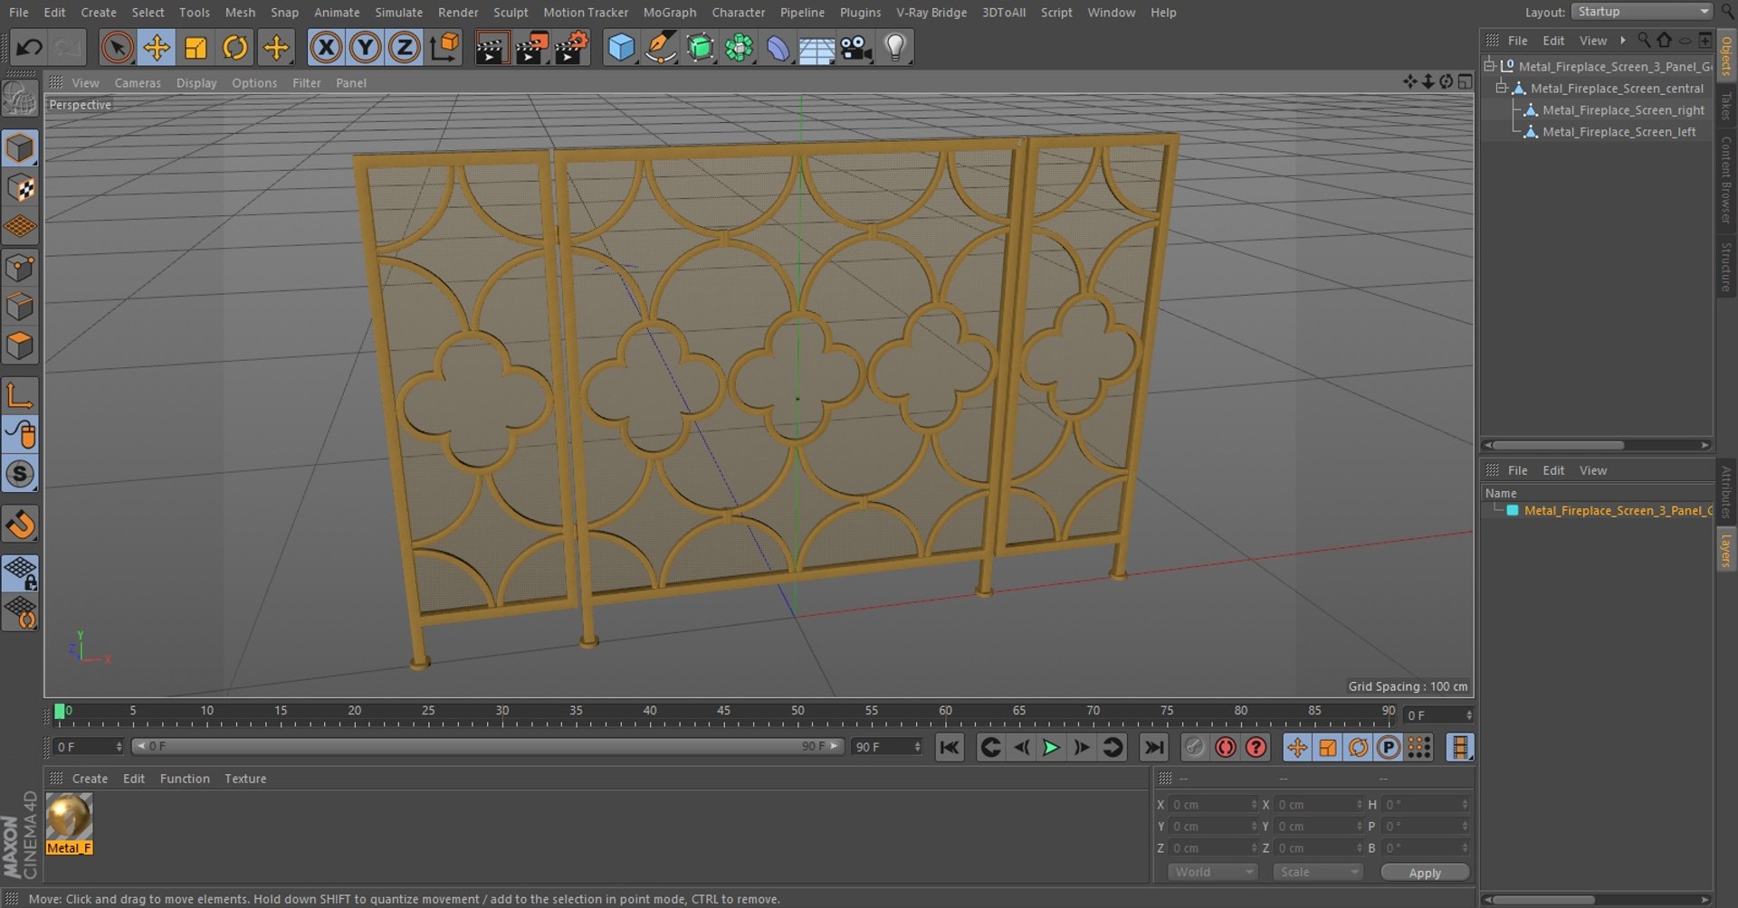Click X position input field

pos(1213,804)
